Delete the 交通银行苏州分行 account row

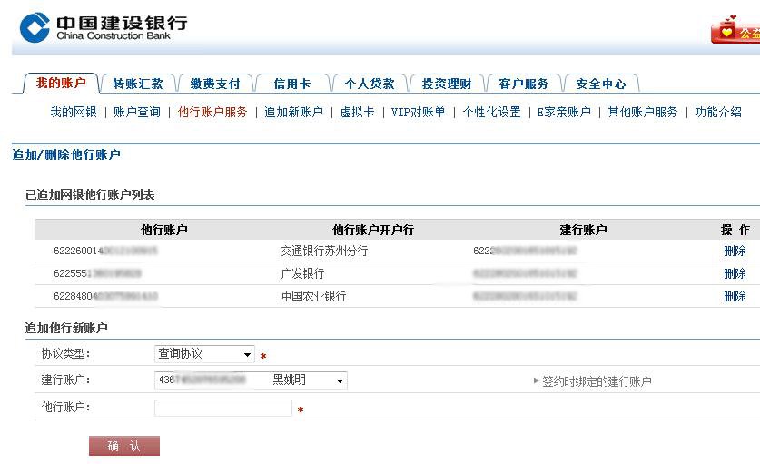pyautogui.click(x=735, y=252)
